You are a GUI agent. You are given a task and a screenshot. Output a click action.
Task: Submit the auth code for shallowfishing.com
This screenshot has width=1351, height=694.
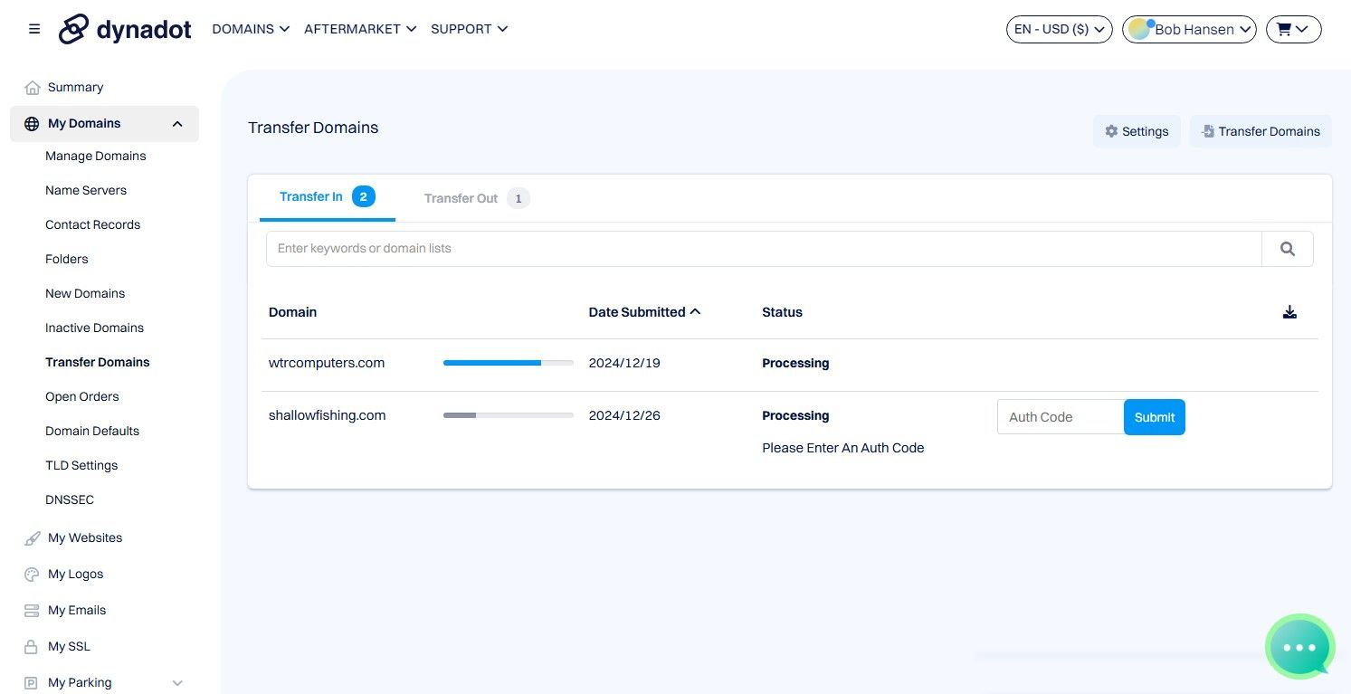pyautogui.click(x=1155, y=417)
